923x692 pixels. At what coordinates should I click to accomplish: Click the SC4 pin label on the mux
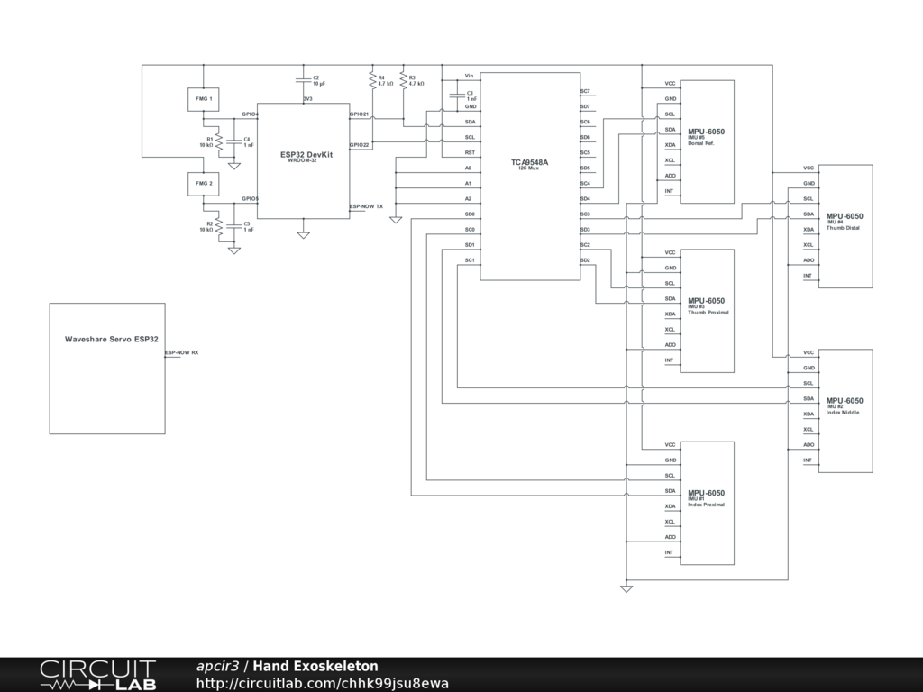[x=585, y=184]
